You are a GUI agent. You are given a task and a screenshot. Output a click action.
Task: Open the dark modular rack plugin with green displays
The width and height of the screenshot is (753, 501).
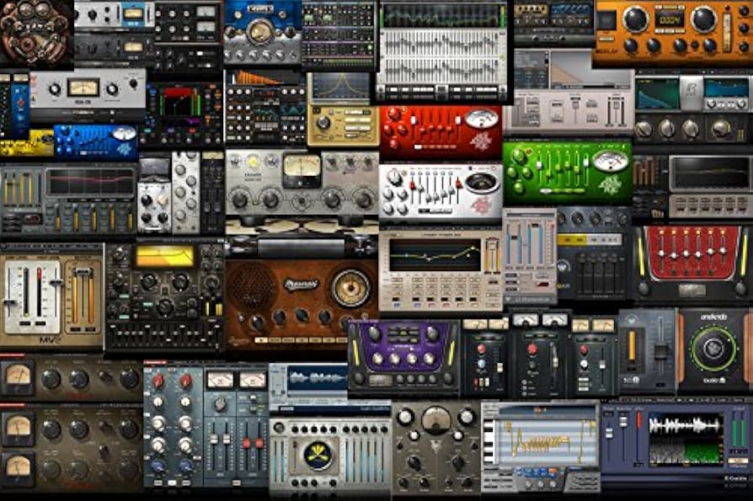pos(338,35)
